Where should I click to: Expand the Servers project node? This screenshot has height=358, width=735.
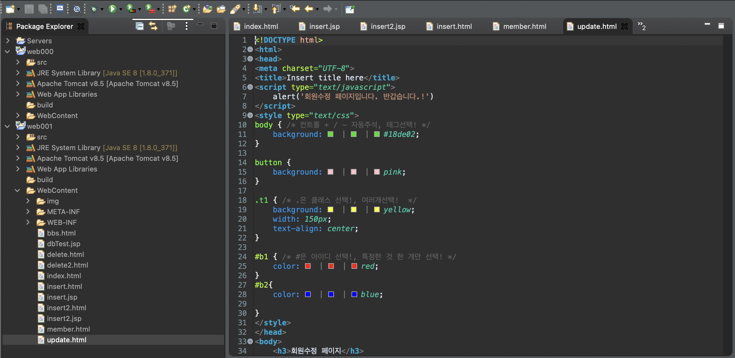click(8, 41)
